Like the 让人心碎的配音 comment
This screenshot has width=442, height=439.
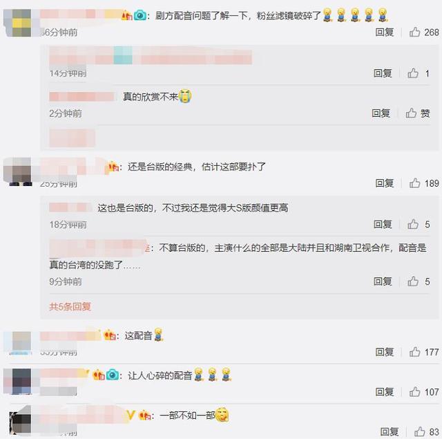point(414,391)
